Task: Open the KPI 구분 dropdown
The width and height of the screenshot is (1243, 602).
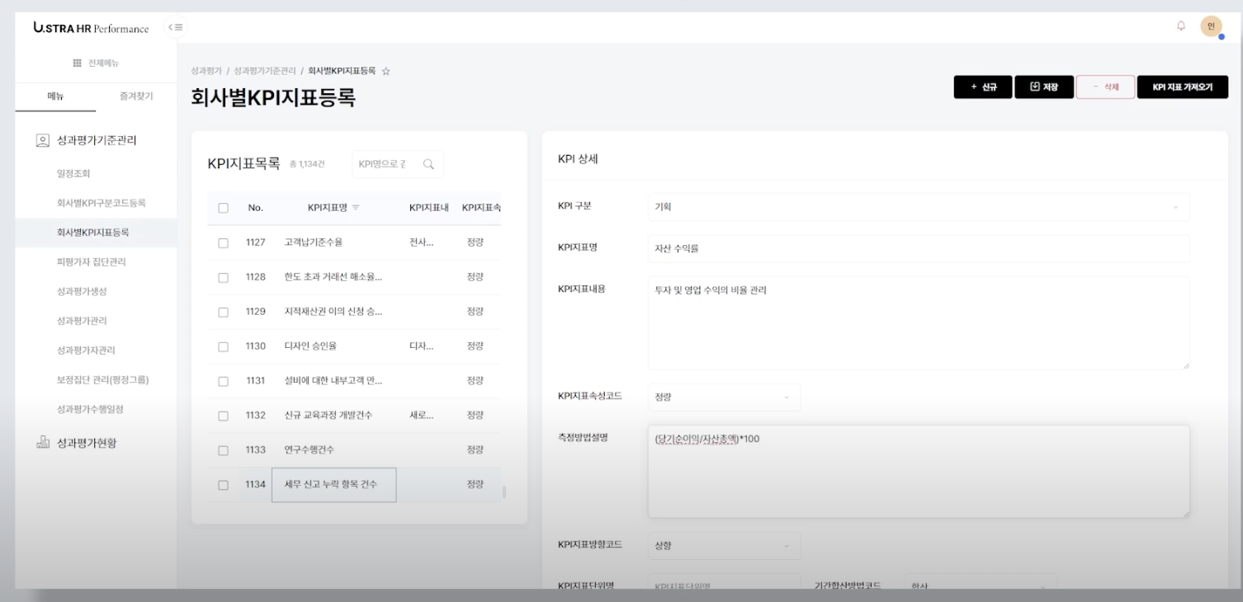Action: click(x=918, y=207)
